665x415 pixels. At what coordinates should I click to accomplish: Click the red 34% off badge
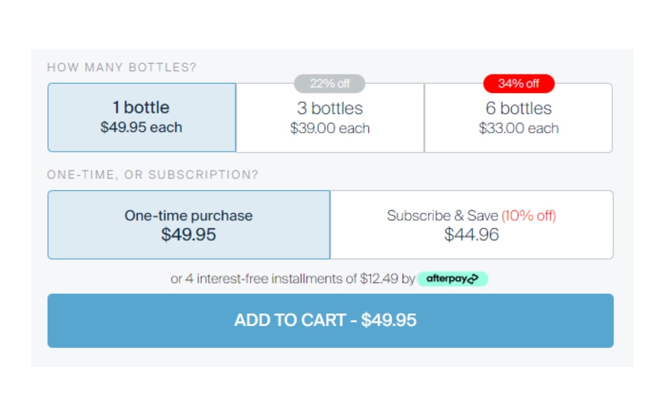[518, 84]
